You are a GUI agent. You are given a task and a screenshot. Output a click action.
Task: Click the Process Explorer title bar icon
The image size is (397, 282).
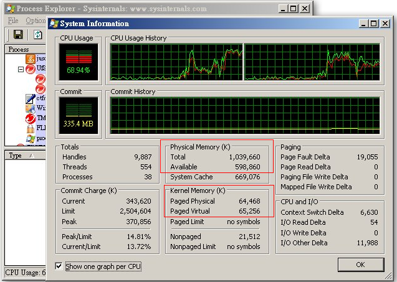coord(11,9)
